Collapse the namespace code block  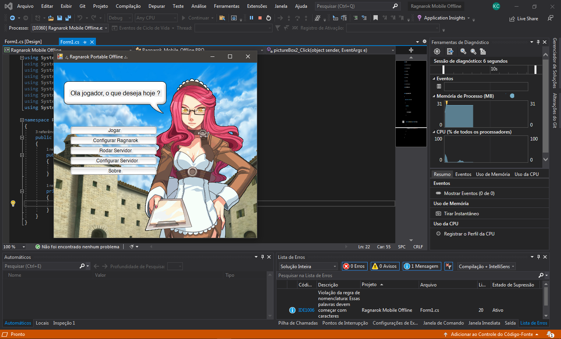click(22, 120)
